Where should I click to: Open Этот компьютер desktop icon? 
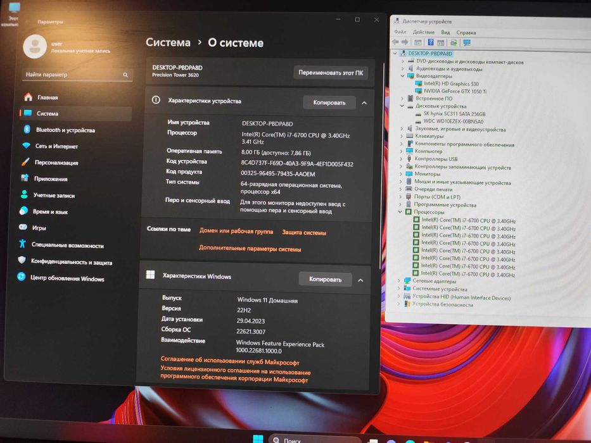click(13, 14)
